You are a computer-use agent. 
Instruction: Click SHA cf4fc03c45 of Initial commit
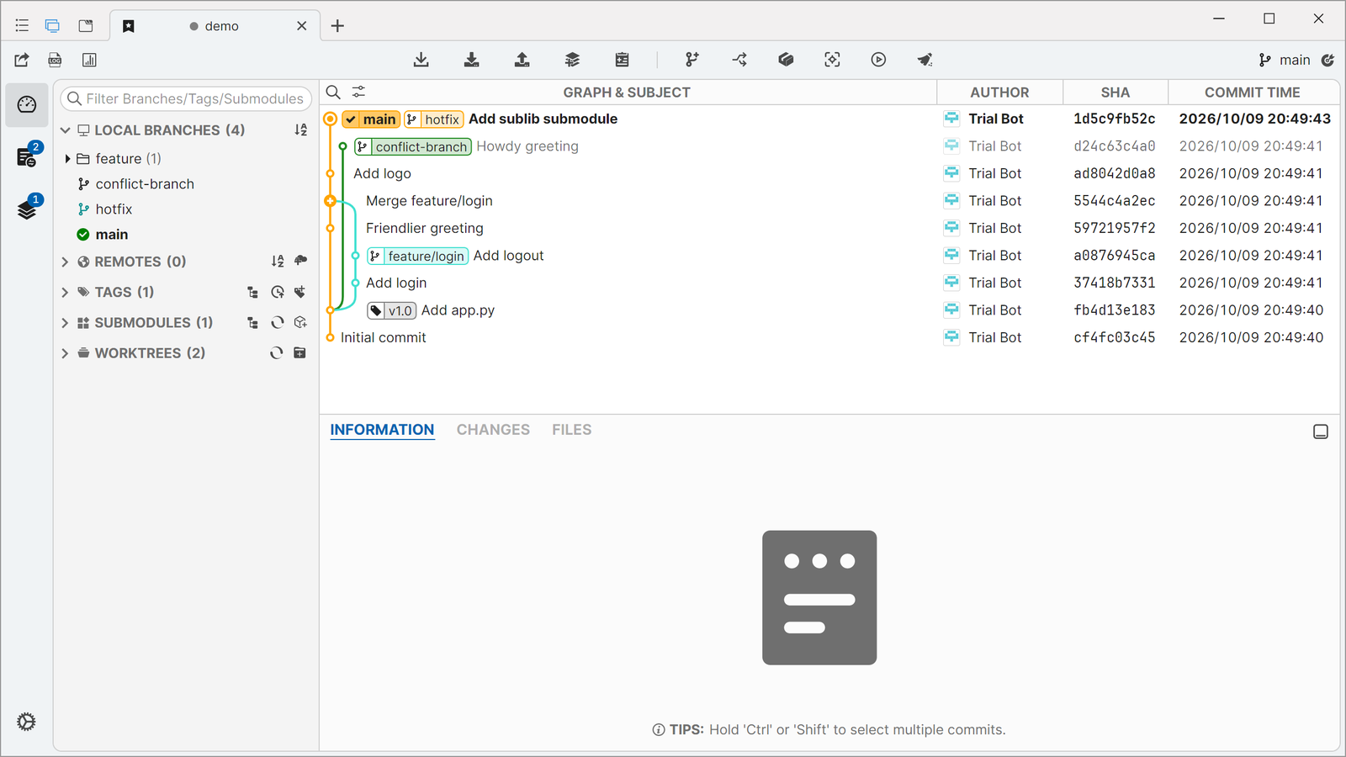click(x=1115, y=337)
